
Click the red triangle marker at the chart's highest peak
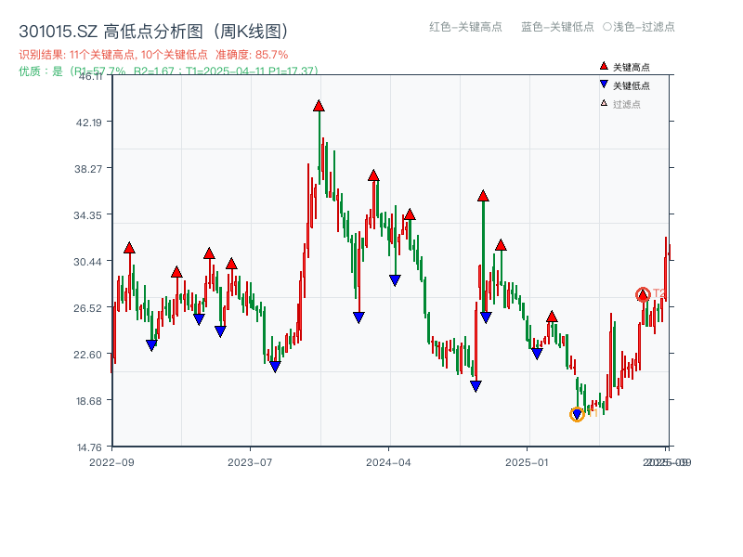click(318, 106)
